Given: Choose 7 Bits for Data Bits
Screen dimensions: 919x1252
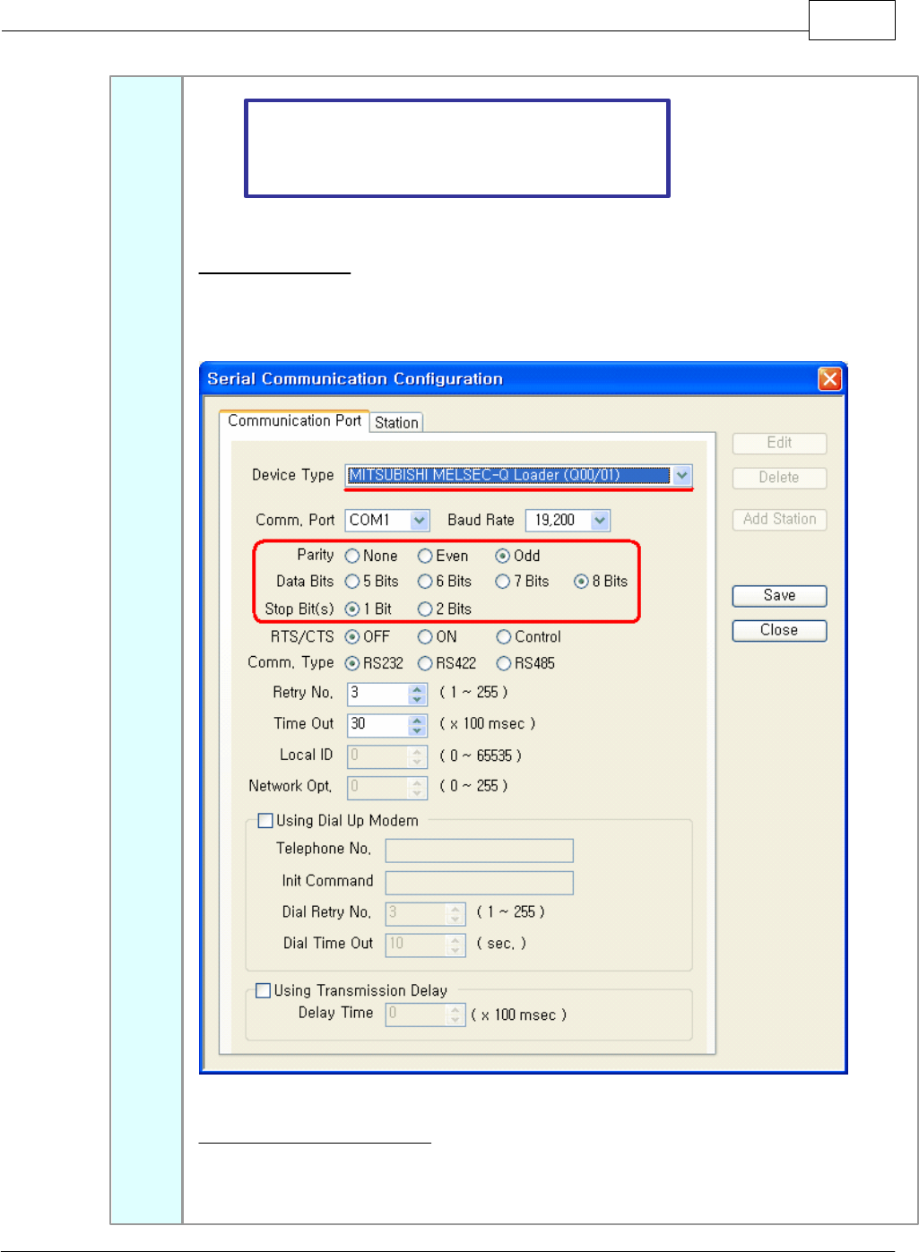Looking at the screenshot, I should [x=503, y=582].
